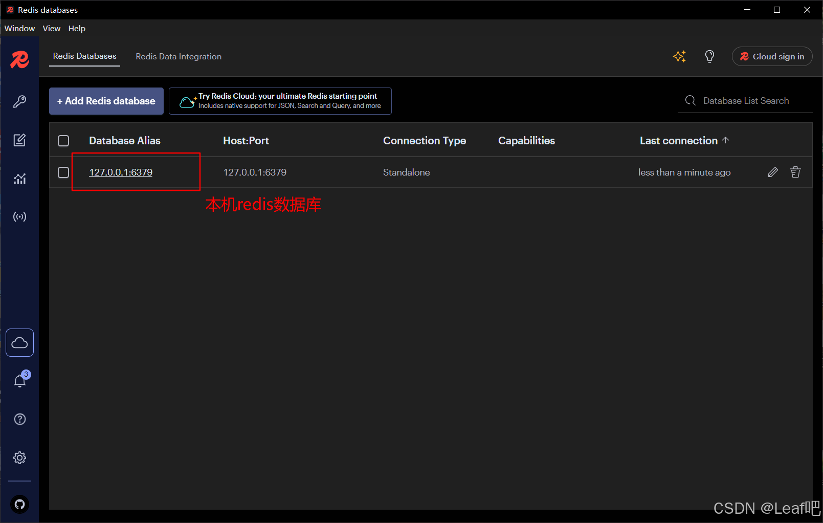
Task: Maximize the Redis databases window
Action: (777, 10)
